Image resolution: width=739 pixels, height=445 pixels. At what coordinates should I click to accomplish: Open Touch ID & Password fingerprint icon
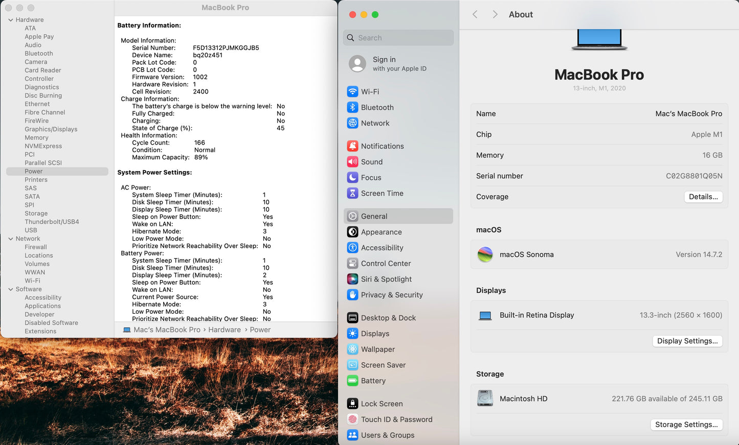click(352, 419)
